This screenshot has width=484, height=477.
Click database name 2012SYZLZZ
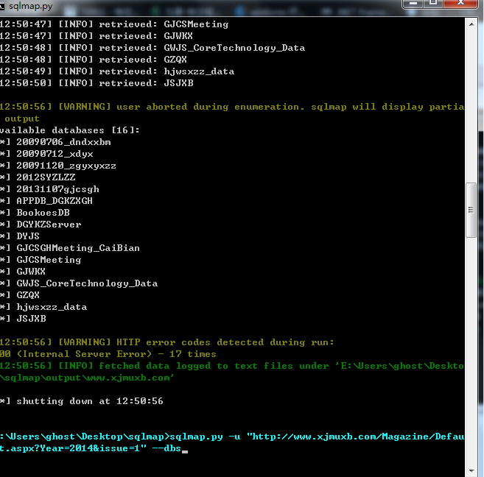click(46, 177)
